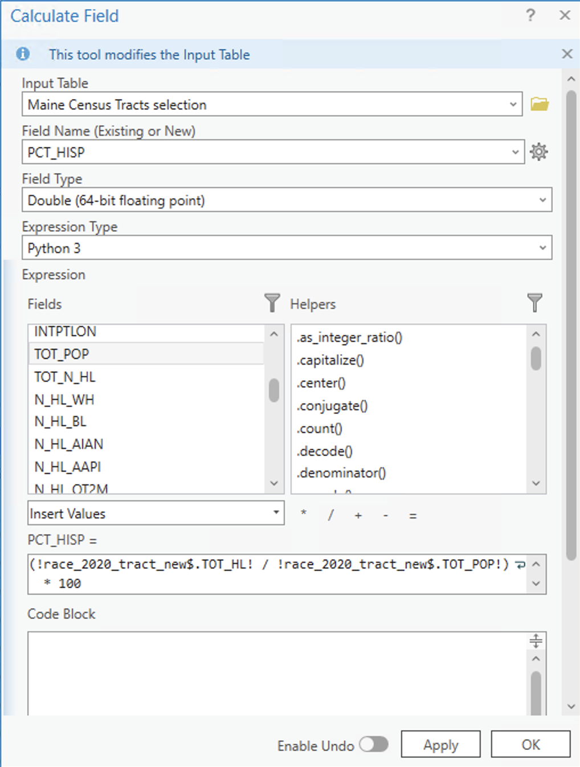The width and height of the screenshot is (580, 767).
Task: Filter the Helpers list with funnel icon
Action: 534,303
